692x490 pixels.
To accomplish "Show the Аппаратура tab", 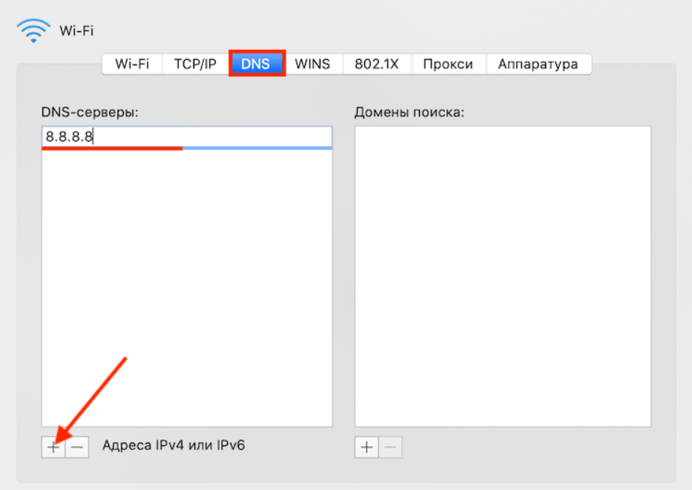I will click(x=538, y=64).
